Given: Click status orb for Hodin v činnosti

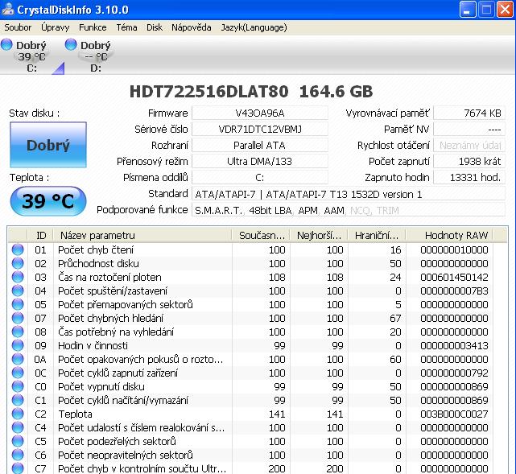Looking at the screenshot, I should tap(18, 345).
